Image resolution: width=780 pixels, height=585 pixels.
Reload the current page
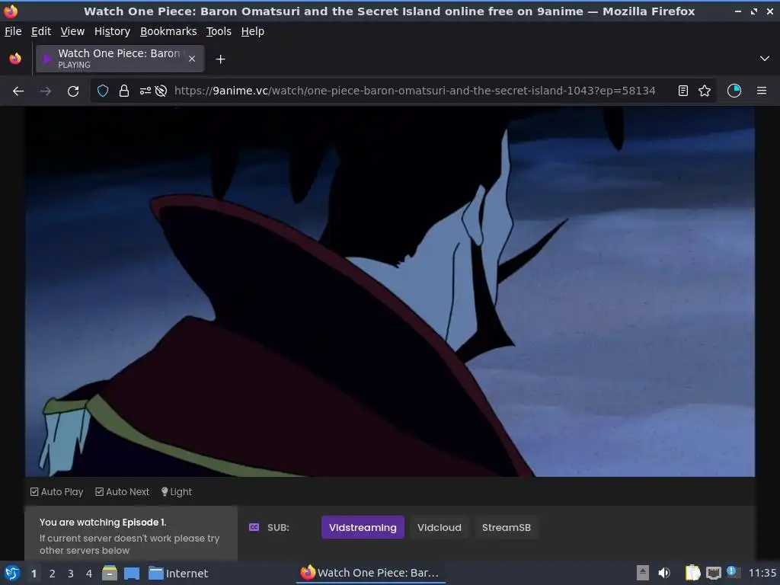click(73, 91)
